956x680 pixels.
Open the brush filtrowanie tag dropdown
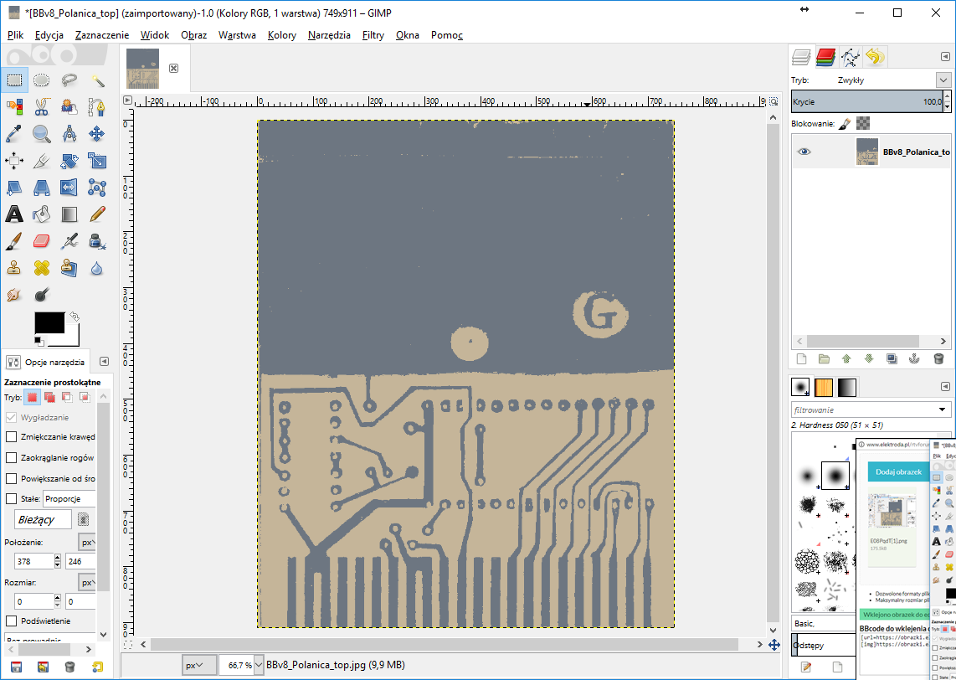pos(943,410)
